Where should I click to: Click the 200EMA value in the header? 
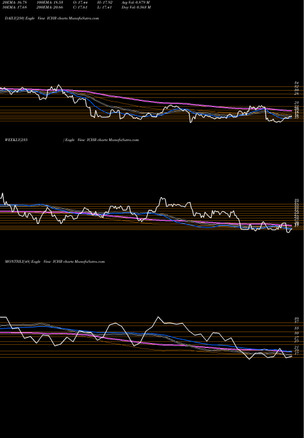pyautogui.click(x=51, y=7)
